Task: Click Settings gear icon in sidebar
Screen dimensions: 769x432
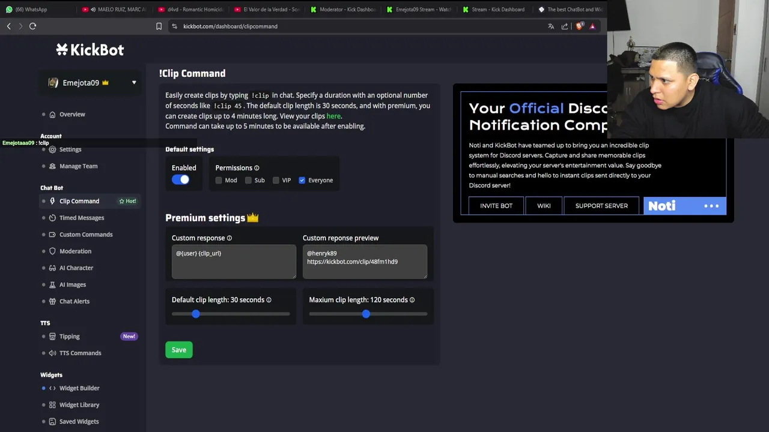Action: [52, 149]
